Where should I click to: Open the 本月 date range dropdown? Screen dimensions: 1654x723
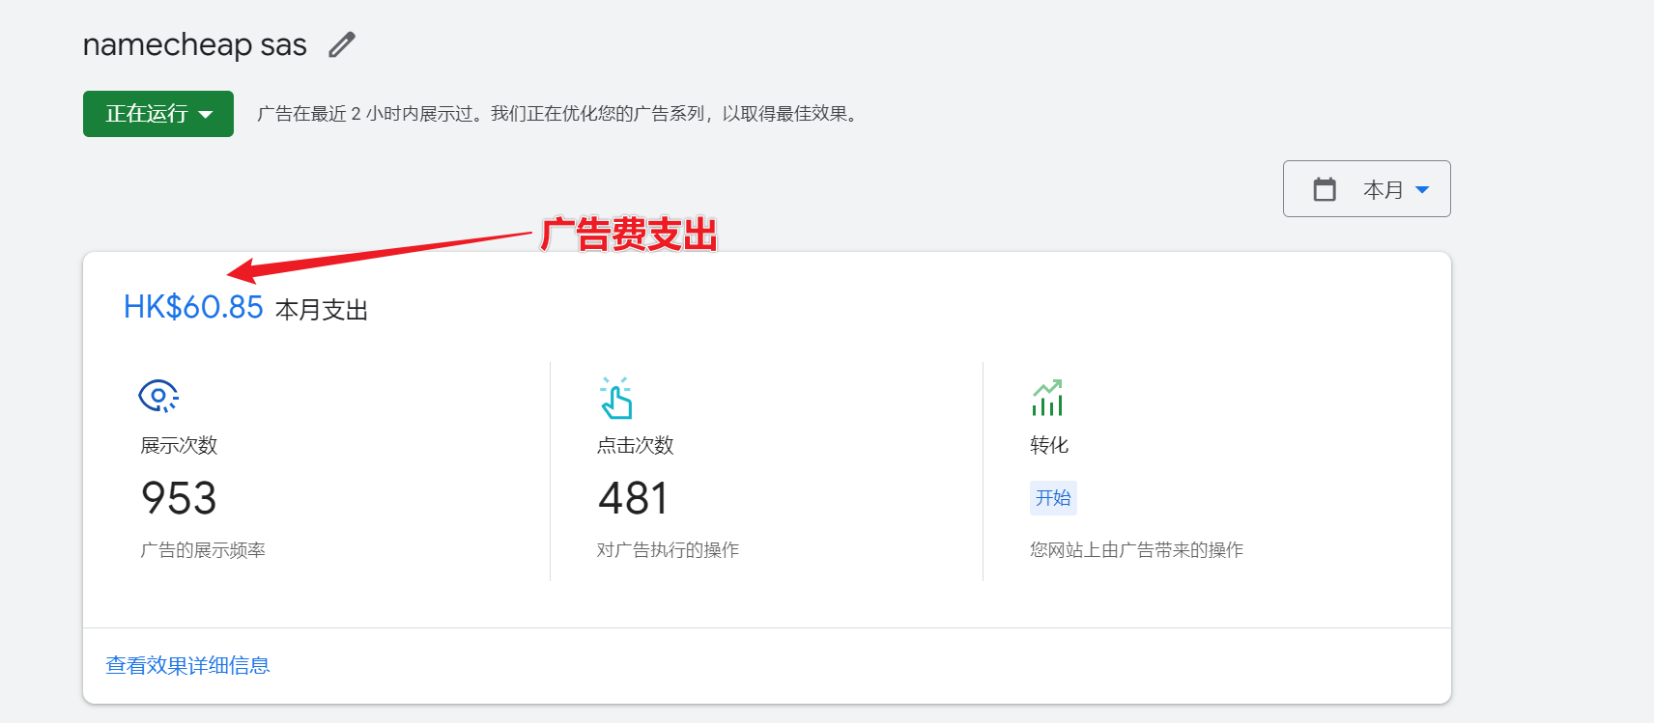tap(1366, 189)
